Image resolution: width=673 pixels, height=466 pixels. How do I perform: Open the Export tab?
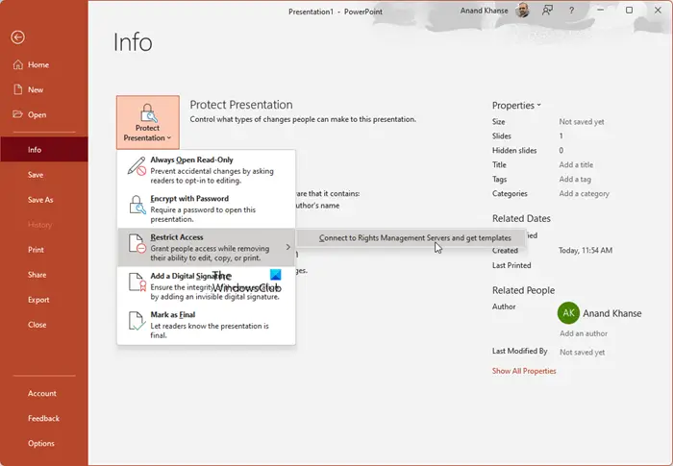coord(44,300)
